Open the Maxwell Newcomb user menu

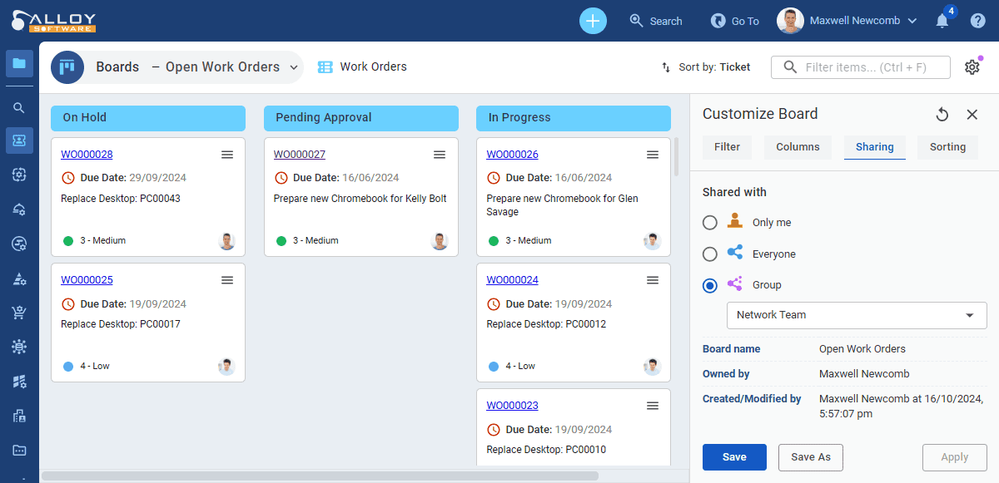pyautogui.click(x=847, y=21)
